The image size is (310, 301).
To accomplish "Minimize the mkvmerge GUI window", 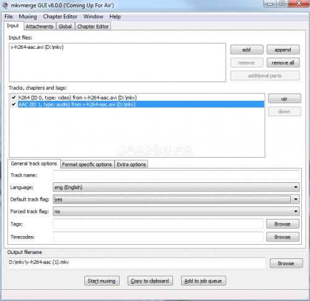I will 270,4.
